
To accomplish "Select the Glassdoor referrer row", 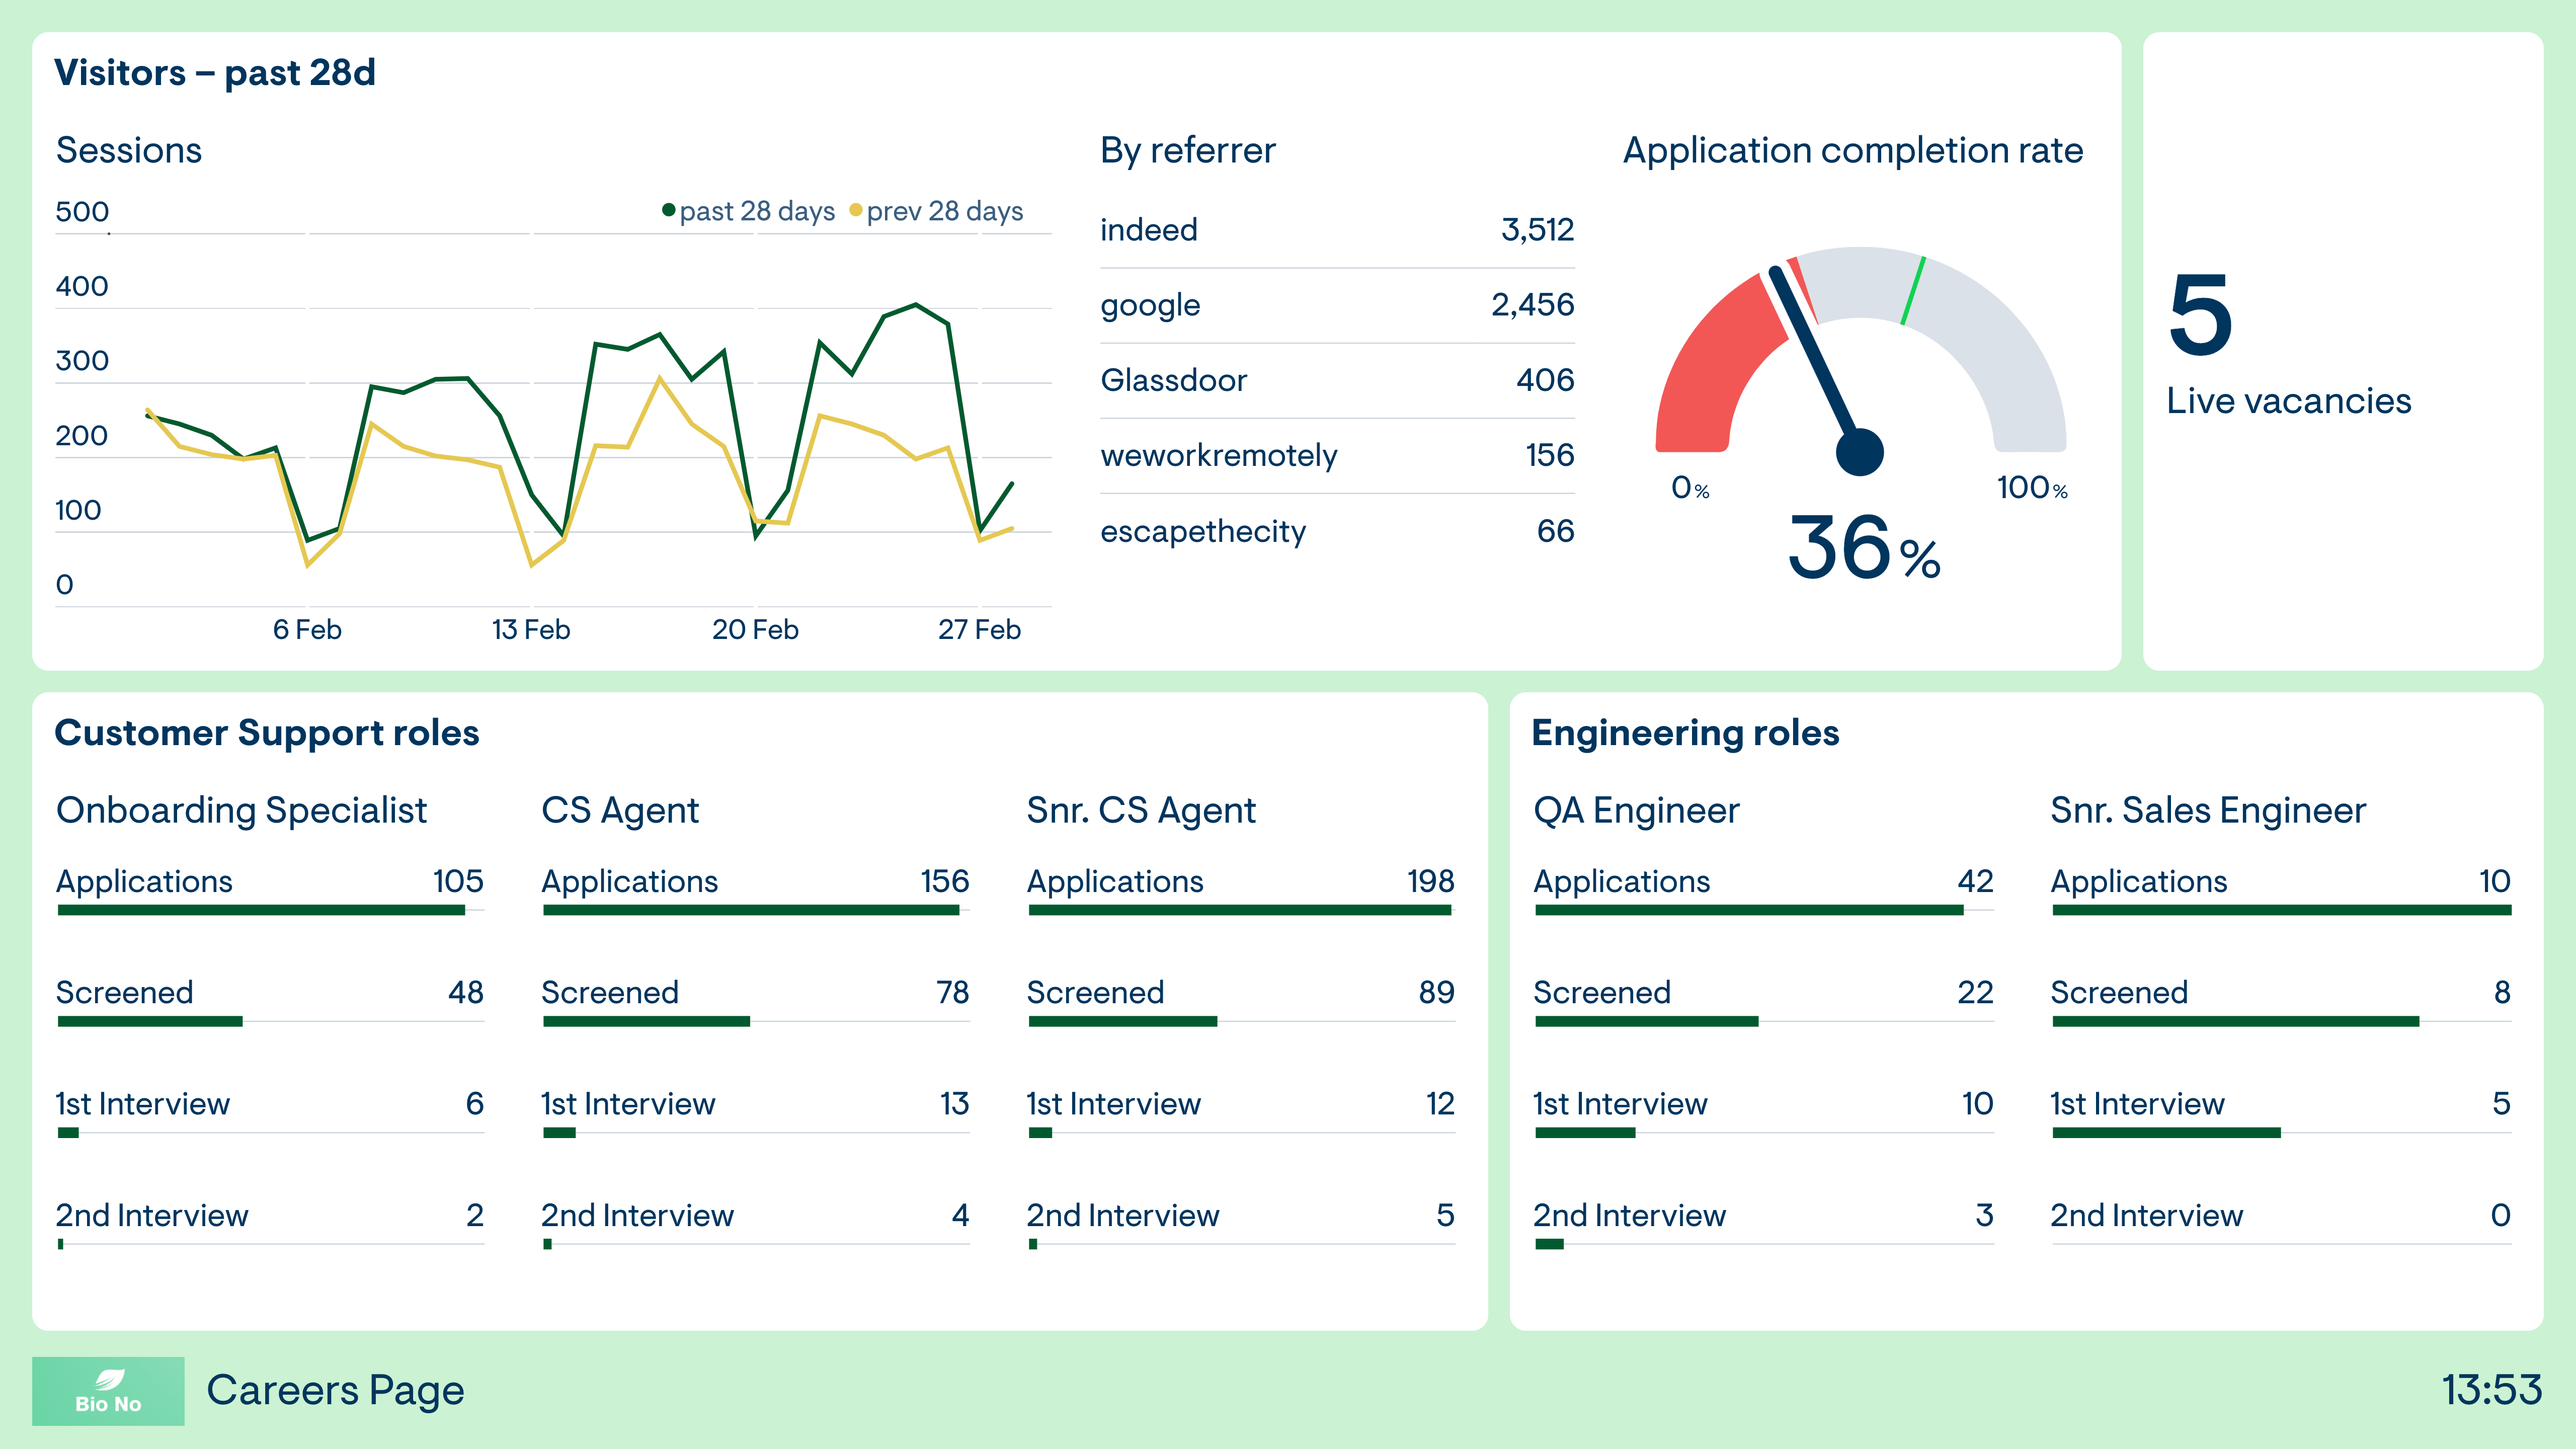I will click(1337, 380).
